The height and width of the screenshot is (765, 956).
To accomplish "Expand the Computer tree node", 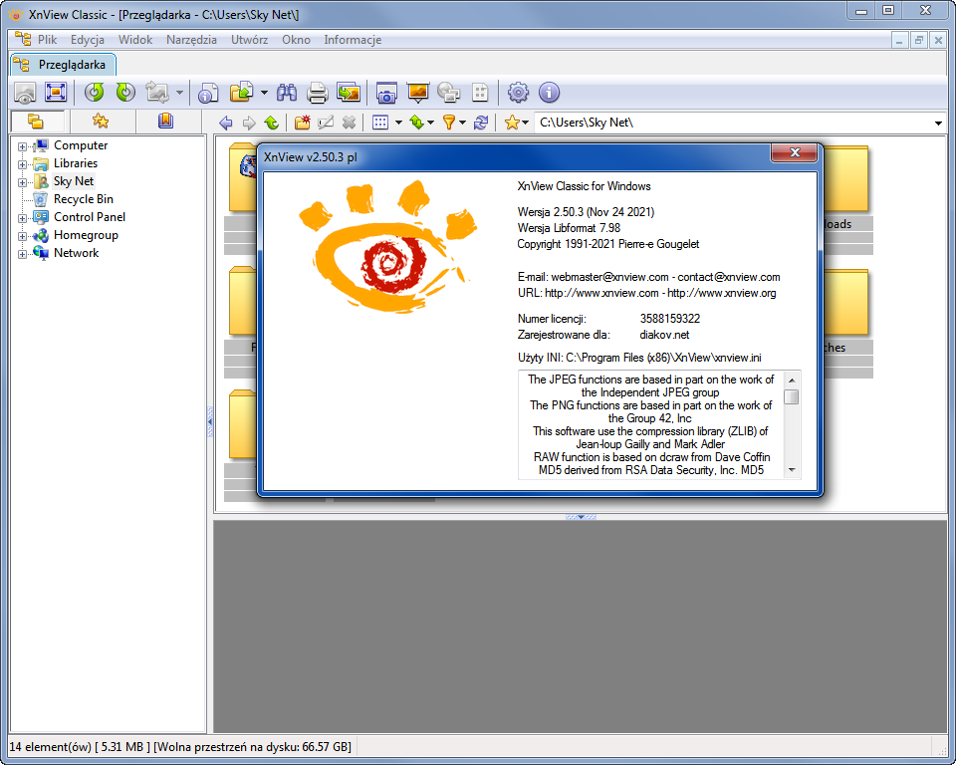I will tap(23, 146).
